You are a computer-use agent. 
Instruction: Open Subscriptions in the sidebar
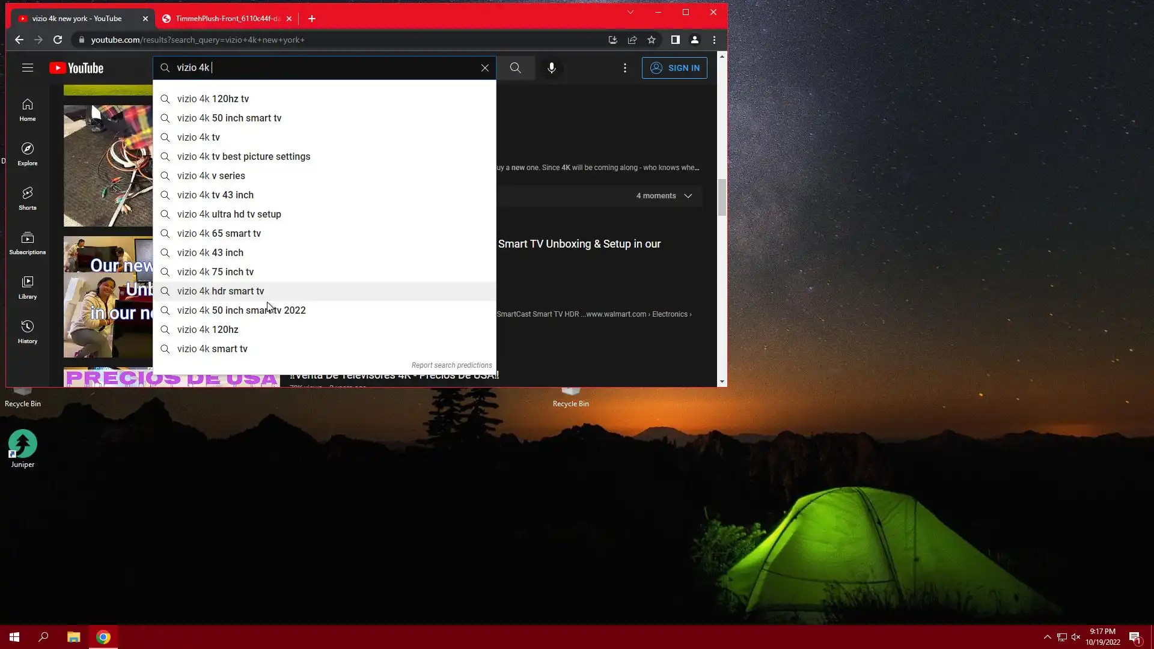28,243
